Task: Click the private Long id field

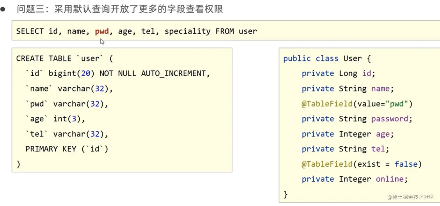Action: point(338,73)
